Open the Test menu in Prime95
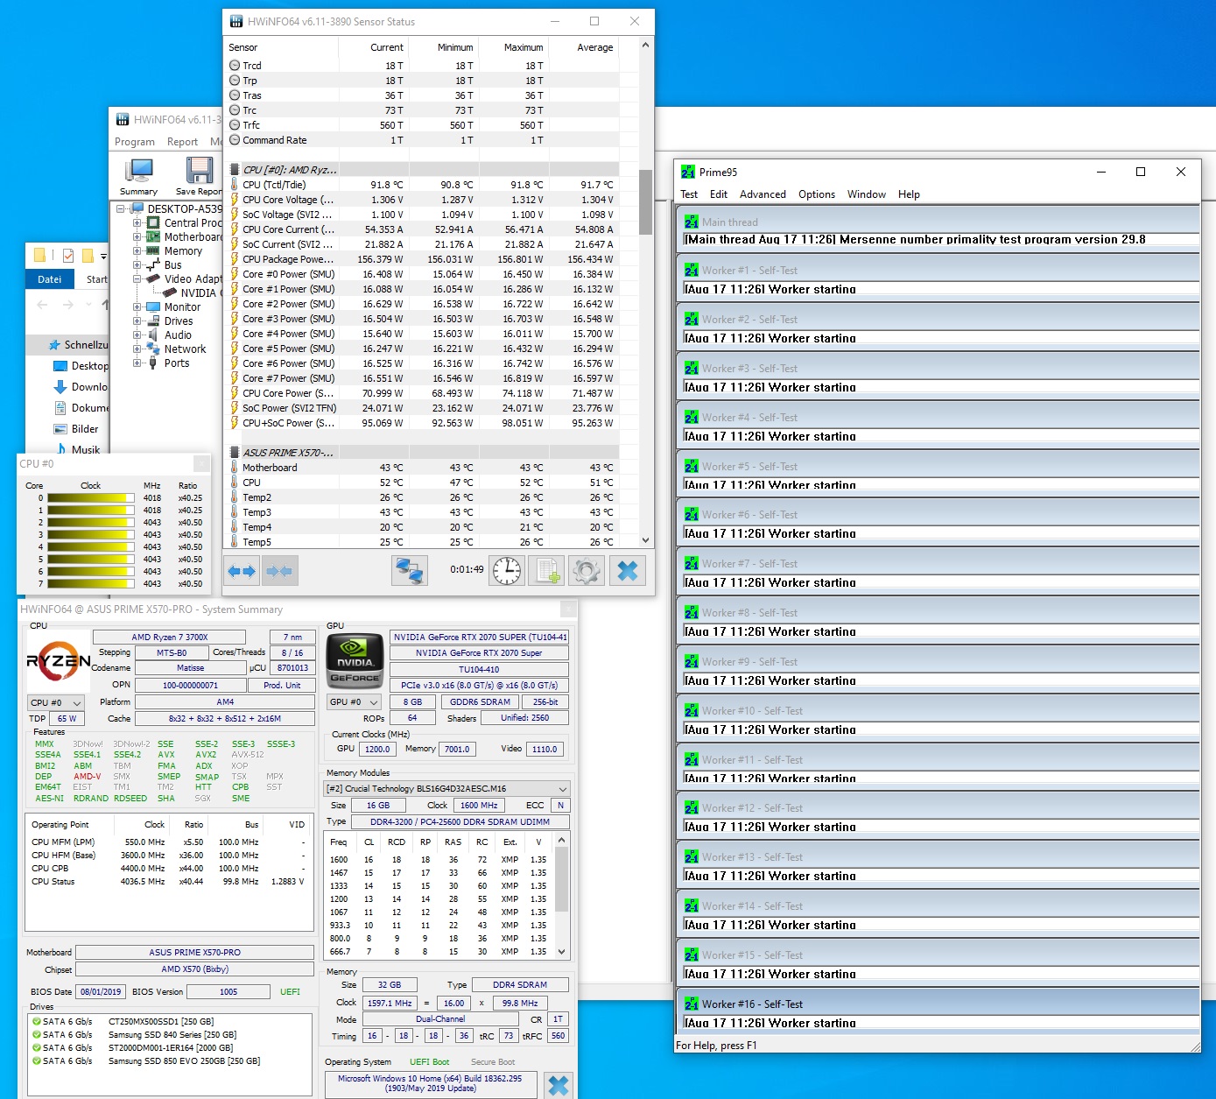The image size is (1216, 1099). point(689,194)
